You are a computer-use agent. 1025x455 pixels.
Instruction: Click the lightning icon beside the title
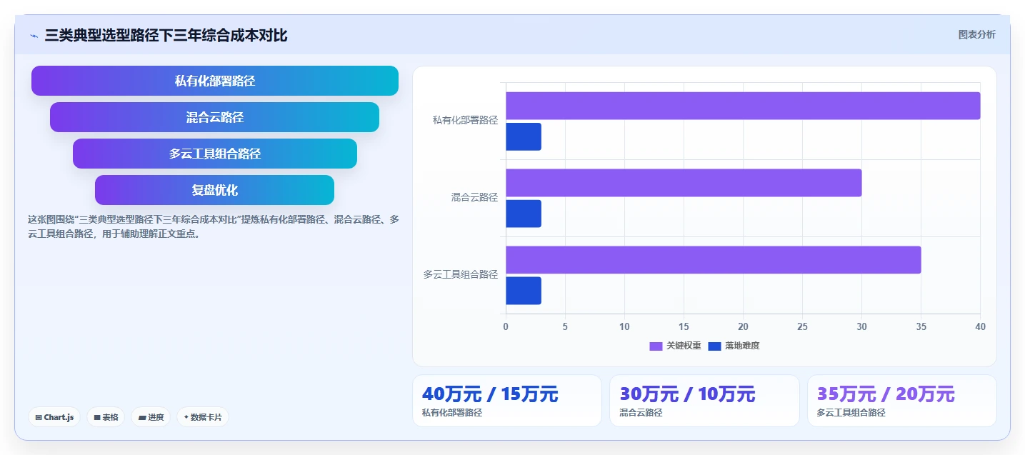pos(34,36)
